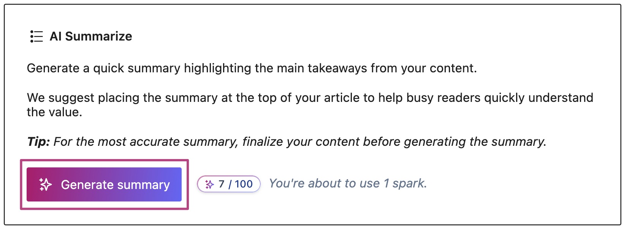Click the small sparkle icon in spark counter

[x=209, y=184]
